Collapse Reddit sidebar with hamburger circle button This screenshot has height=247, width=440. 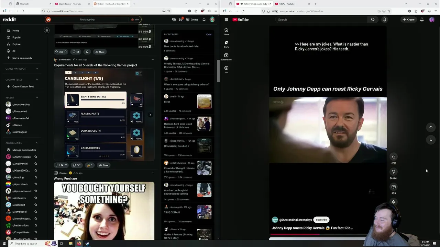click(47, 31)
